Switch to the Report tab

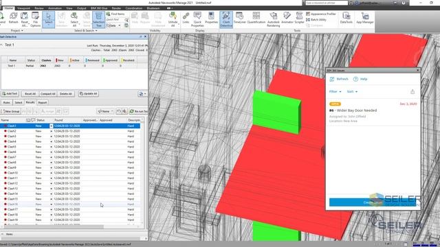(x=43, y=102)
